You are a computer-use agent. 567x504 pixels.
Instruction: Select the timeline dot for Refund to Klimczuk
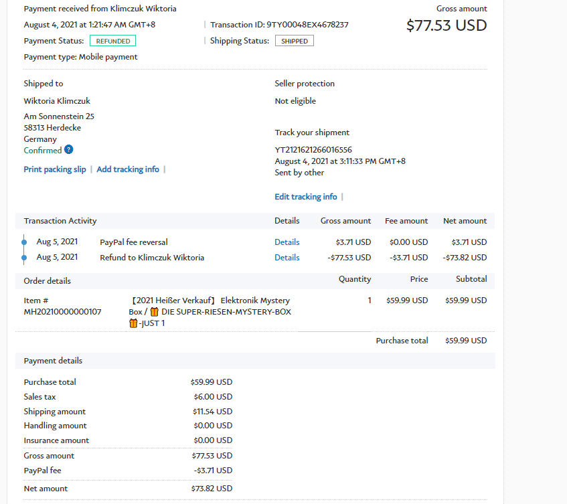click(24, 257)
